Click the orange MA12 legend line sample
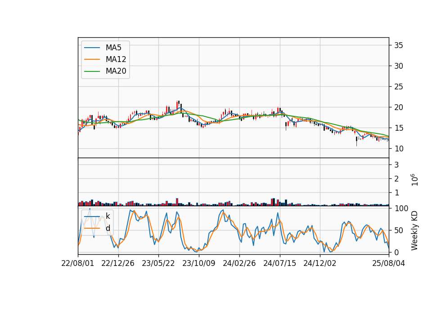The width and height of the screenshot is (432, 310). 92,59
